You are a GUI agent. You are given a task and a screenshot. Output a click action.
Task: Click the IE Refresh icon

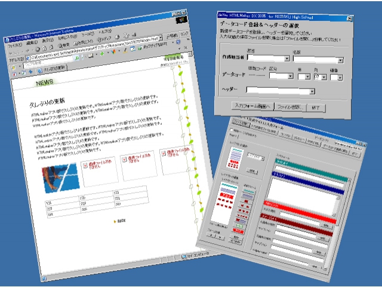point(44,48)
